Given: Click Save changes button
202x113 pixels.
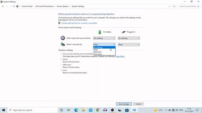Looking at the screenshot, I should [x=124, y=104].
